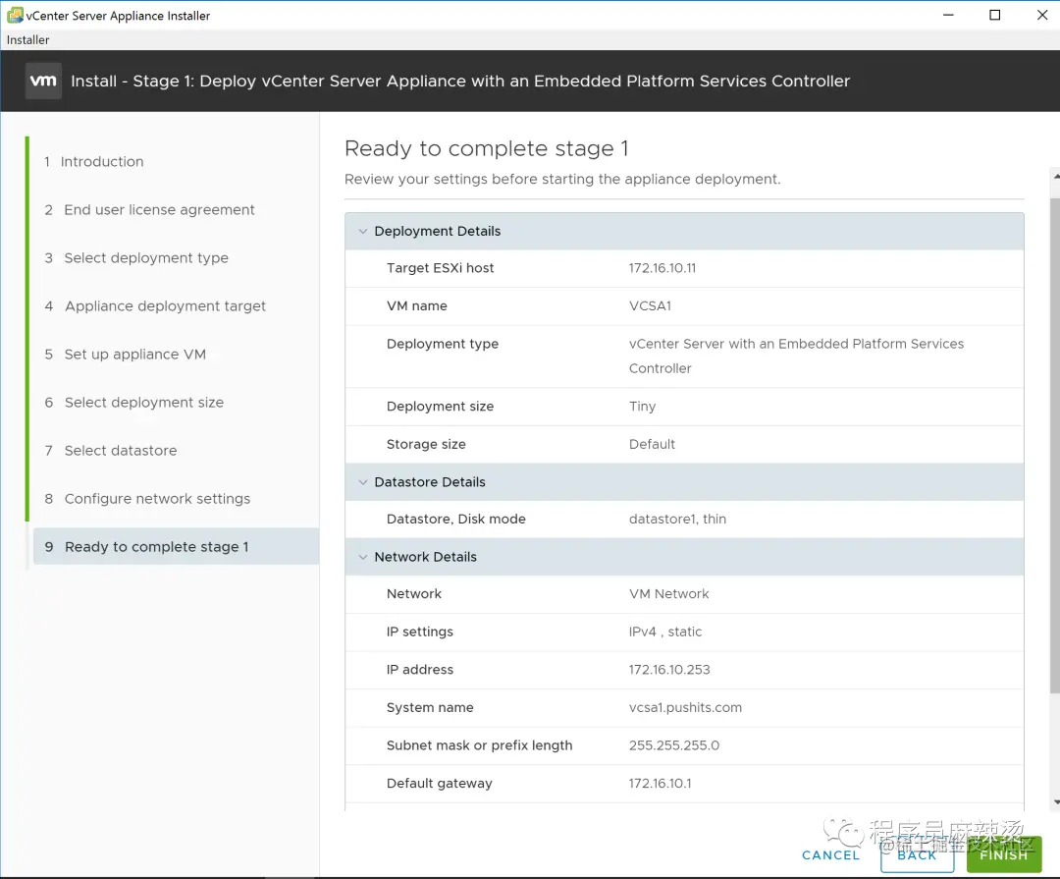This screenshot has width=1060, height=879.
Task: Click the Deployment size value Tiny
Action: click(642, 406)
